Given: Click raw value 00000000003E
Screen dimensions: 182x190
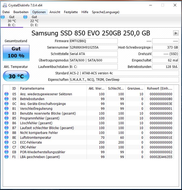Looking at the screenshot, I should click(x=161, y=104).
